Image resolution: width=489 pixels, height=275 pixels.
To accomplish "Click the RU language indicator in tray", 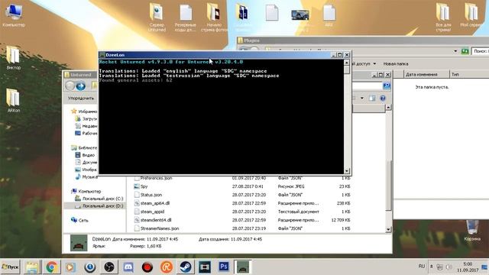I will (x=422, y=267).
